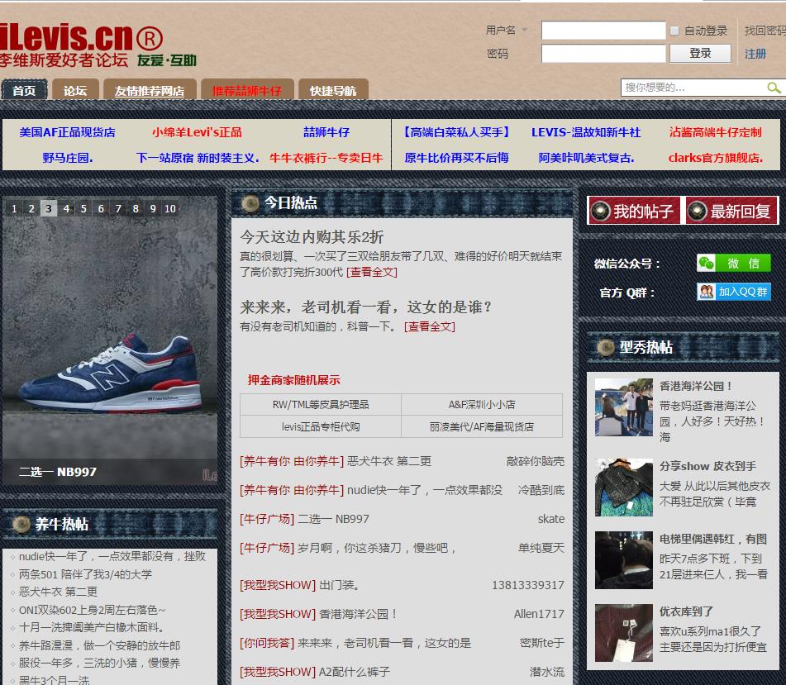Open the RW/TML等皮具护理品 merchant cell
786x685 pixels.
[x=321, y=404]
